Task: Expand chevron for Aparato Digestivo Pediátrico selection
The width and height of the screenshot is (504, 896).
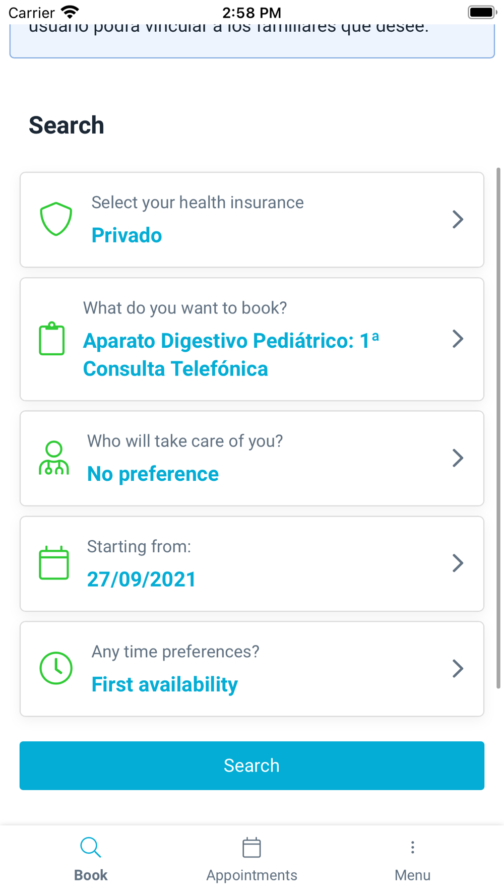Action: 458,339
